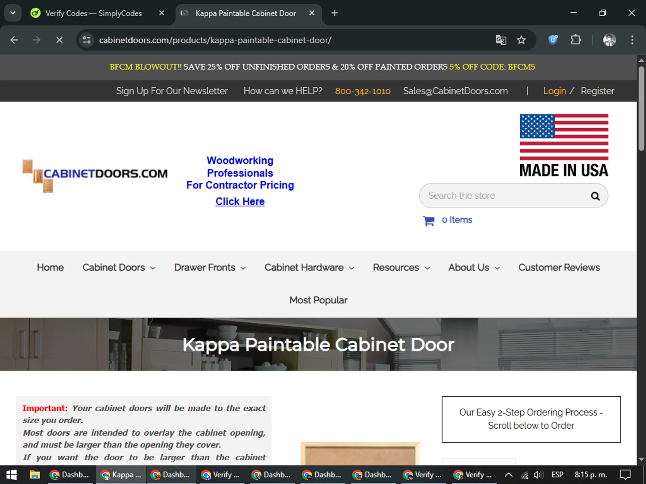Open the Most Popular menu item
Image resolution: width=646 pixels, height=484 pixels.
pos(318,300)
